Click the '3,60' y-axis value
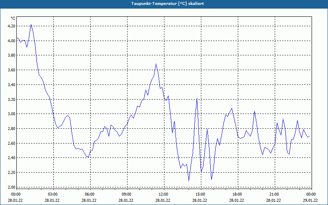Screen dimensions: 328x205 coord(11,70)
